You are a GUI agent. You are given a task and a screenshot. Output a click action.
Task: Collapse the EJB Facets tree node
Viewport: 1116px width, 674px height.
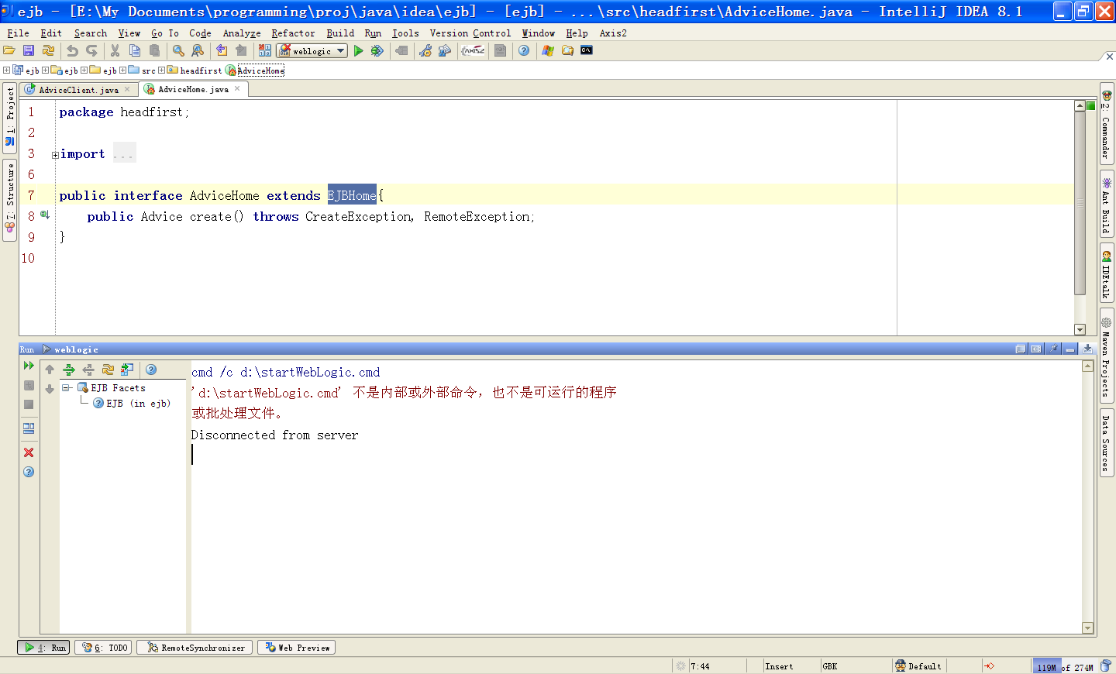(67, 388)
